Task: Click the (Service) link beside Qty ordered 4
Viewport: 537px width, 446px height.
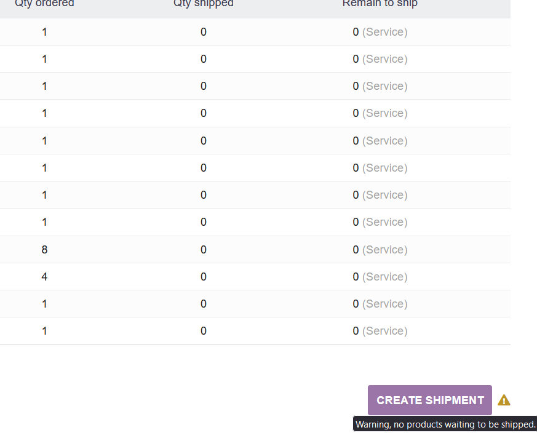Action: (385, 276)
